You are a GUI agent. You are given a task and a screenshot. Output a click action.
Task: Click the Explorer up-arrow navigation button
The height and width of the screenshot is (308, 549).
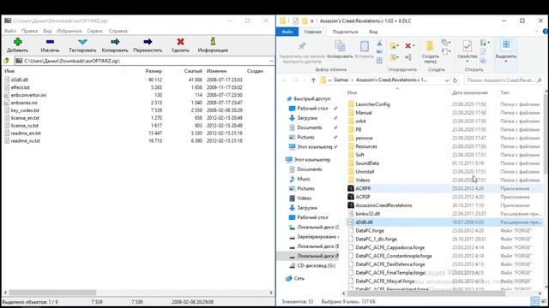[313, 80]
